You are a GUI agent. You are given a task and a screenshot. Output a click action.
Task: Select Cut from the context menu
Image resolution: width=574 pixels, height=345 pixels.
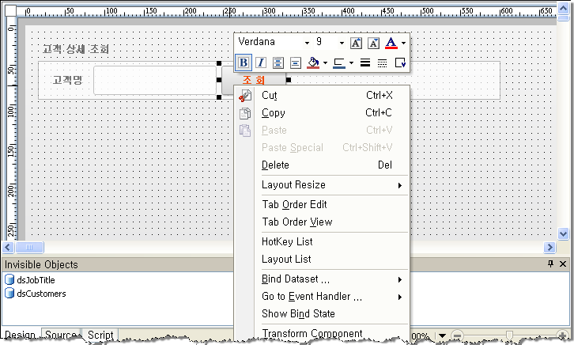click(270, 95)
